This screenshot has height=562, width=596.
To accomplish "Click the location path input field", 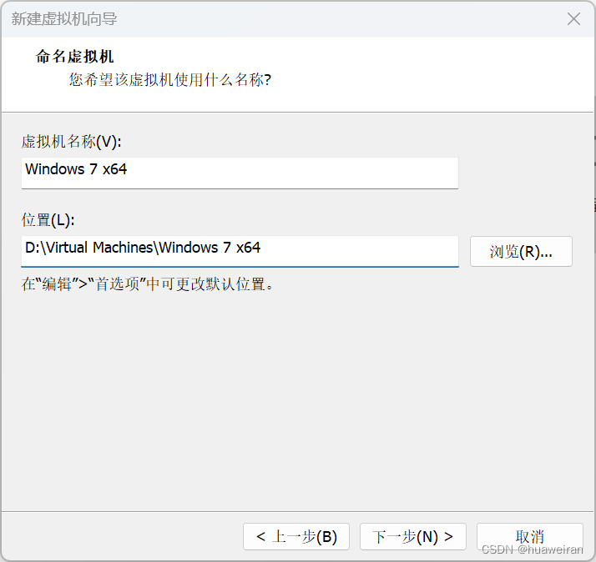I will coord(240,251).
